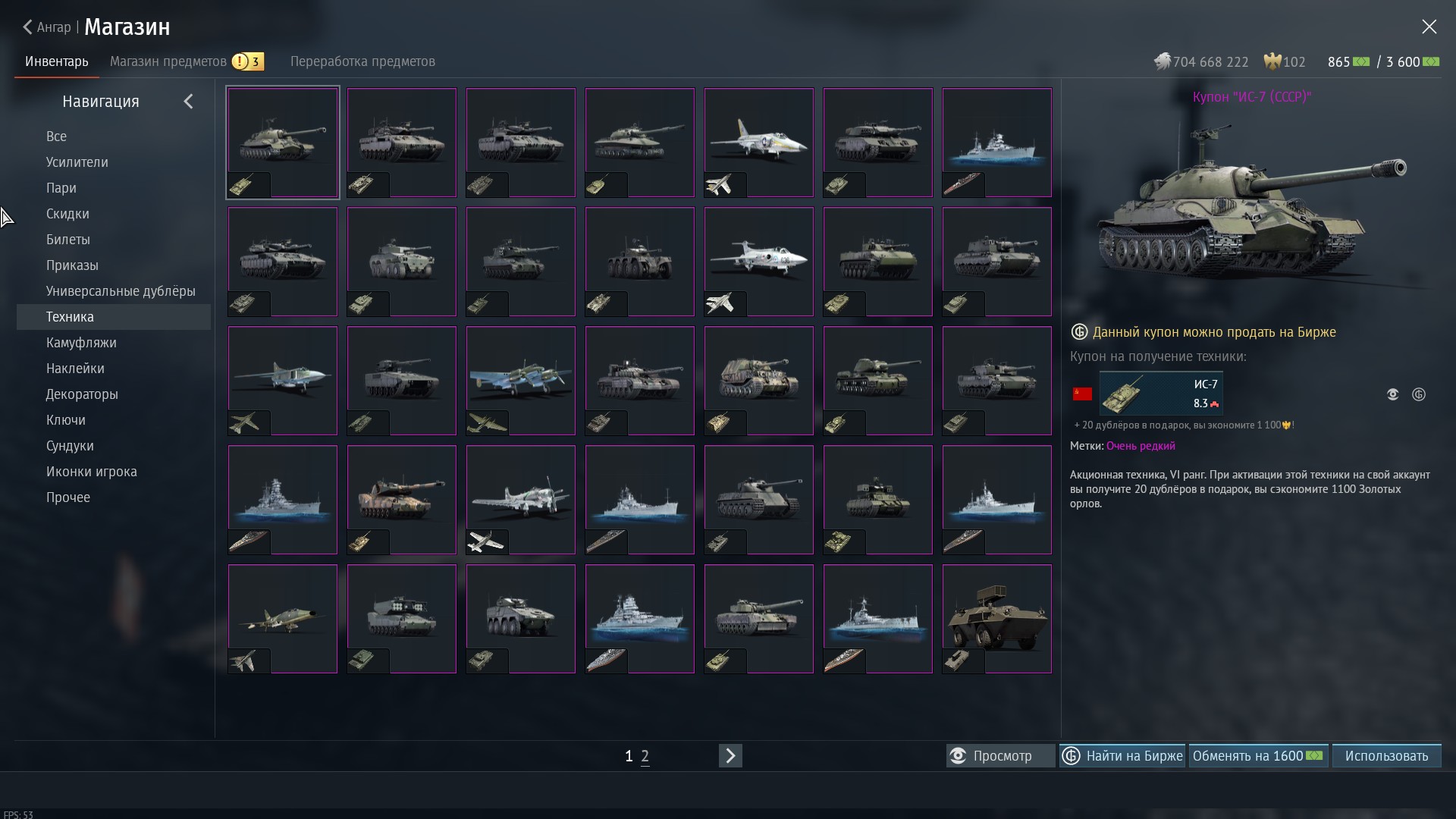Click the next page arrow
The height and width of the screenshot is (819, 1456).
[730, 756]
